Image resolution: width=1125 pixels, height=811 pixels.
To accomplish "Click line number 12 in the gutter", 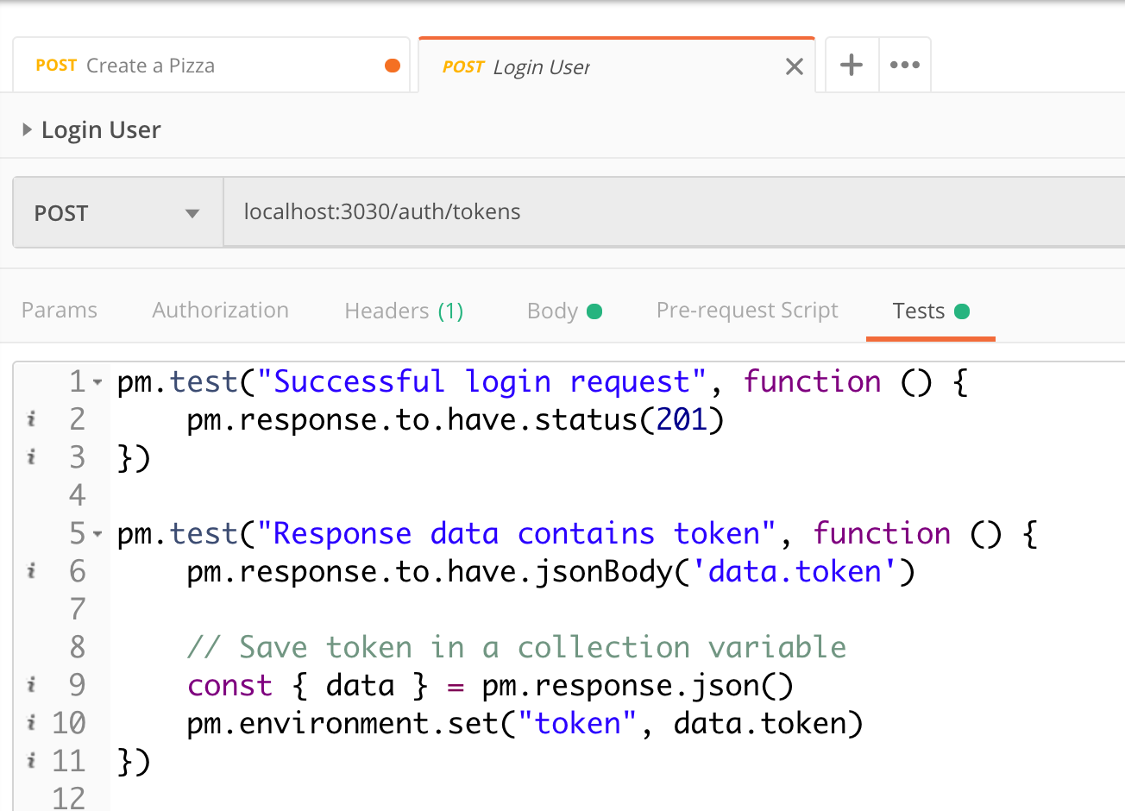I will pos(69,797).
